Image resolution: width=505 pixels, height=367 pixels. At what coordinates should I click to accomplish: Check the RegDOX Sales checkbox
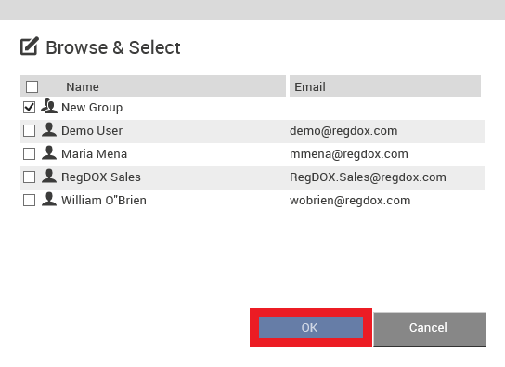(29, 177)
